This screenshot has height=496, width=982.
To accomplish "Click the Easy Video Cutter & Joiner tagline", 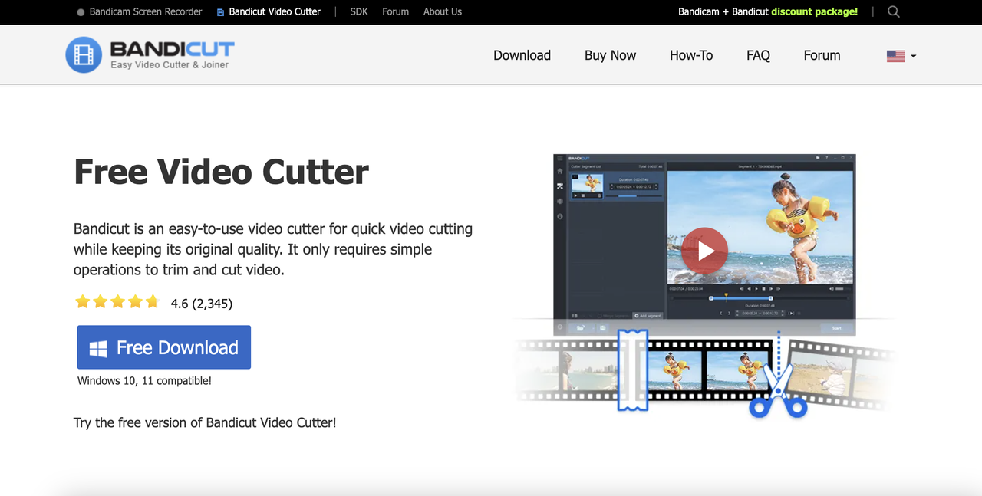I will point(170,65).
